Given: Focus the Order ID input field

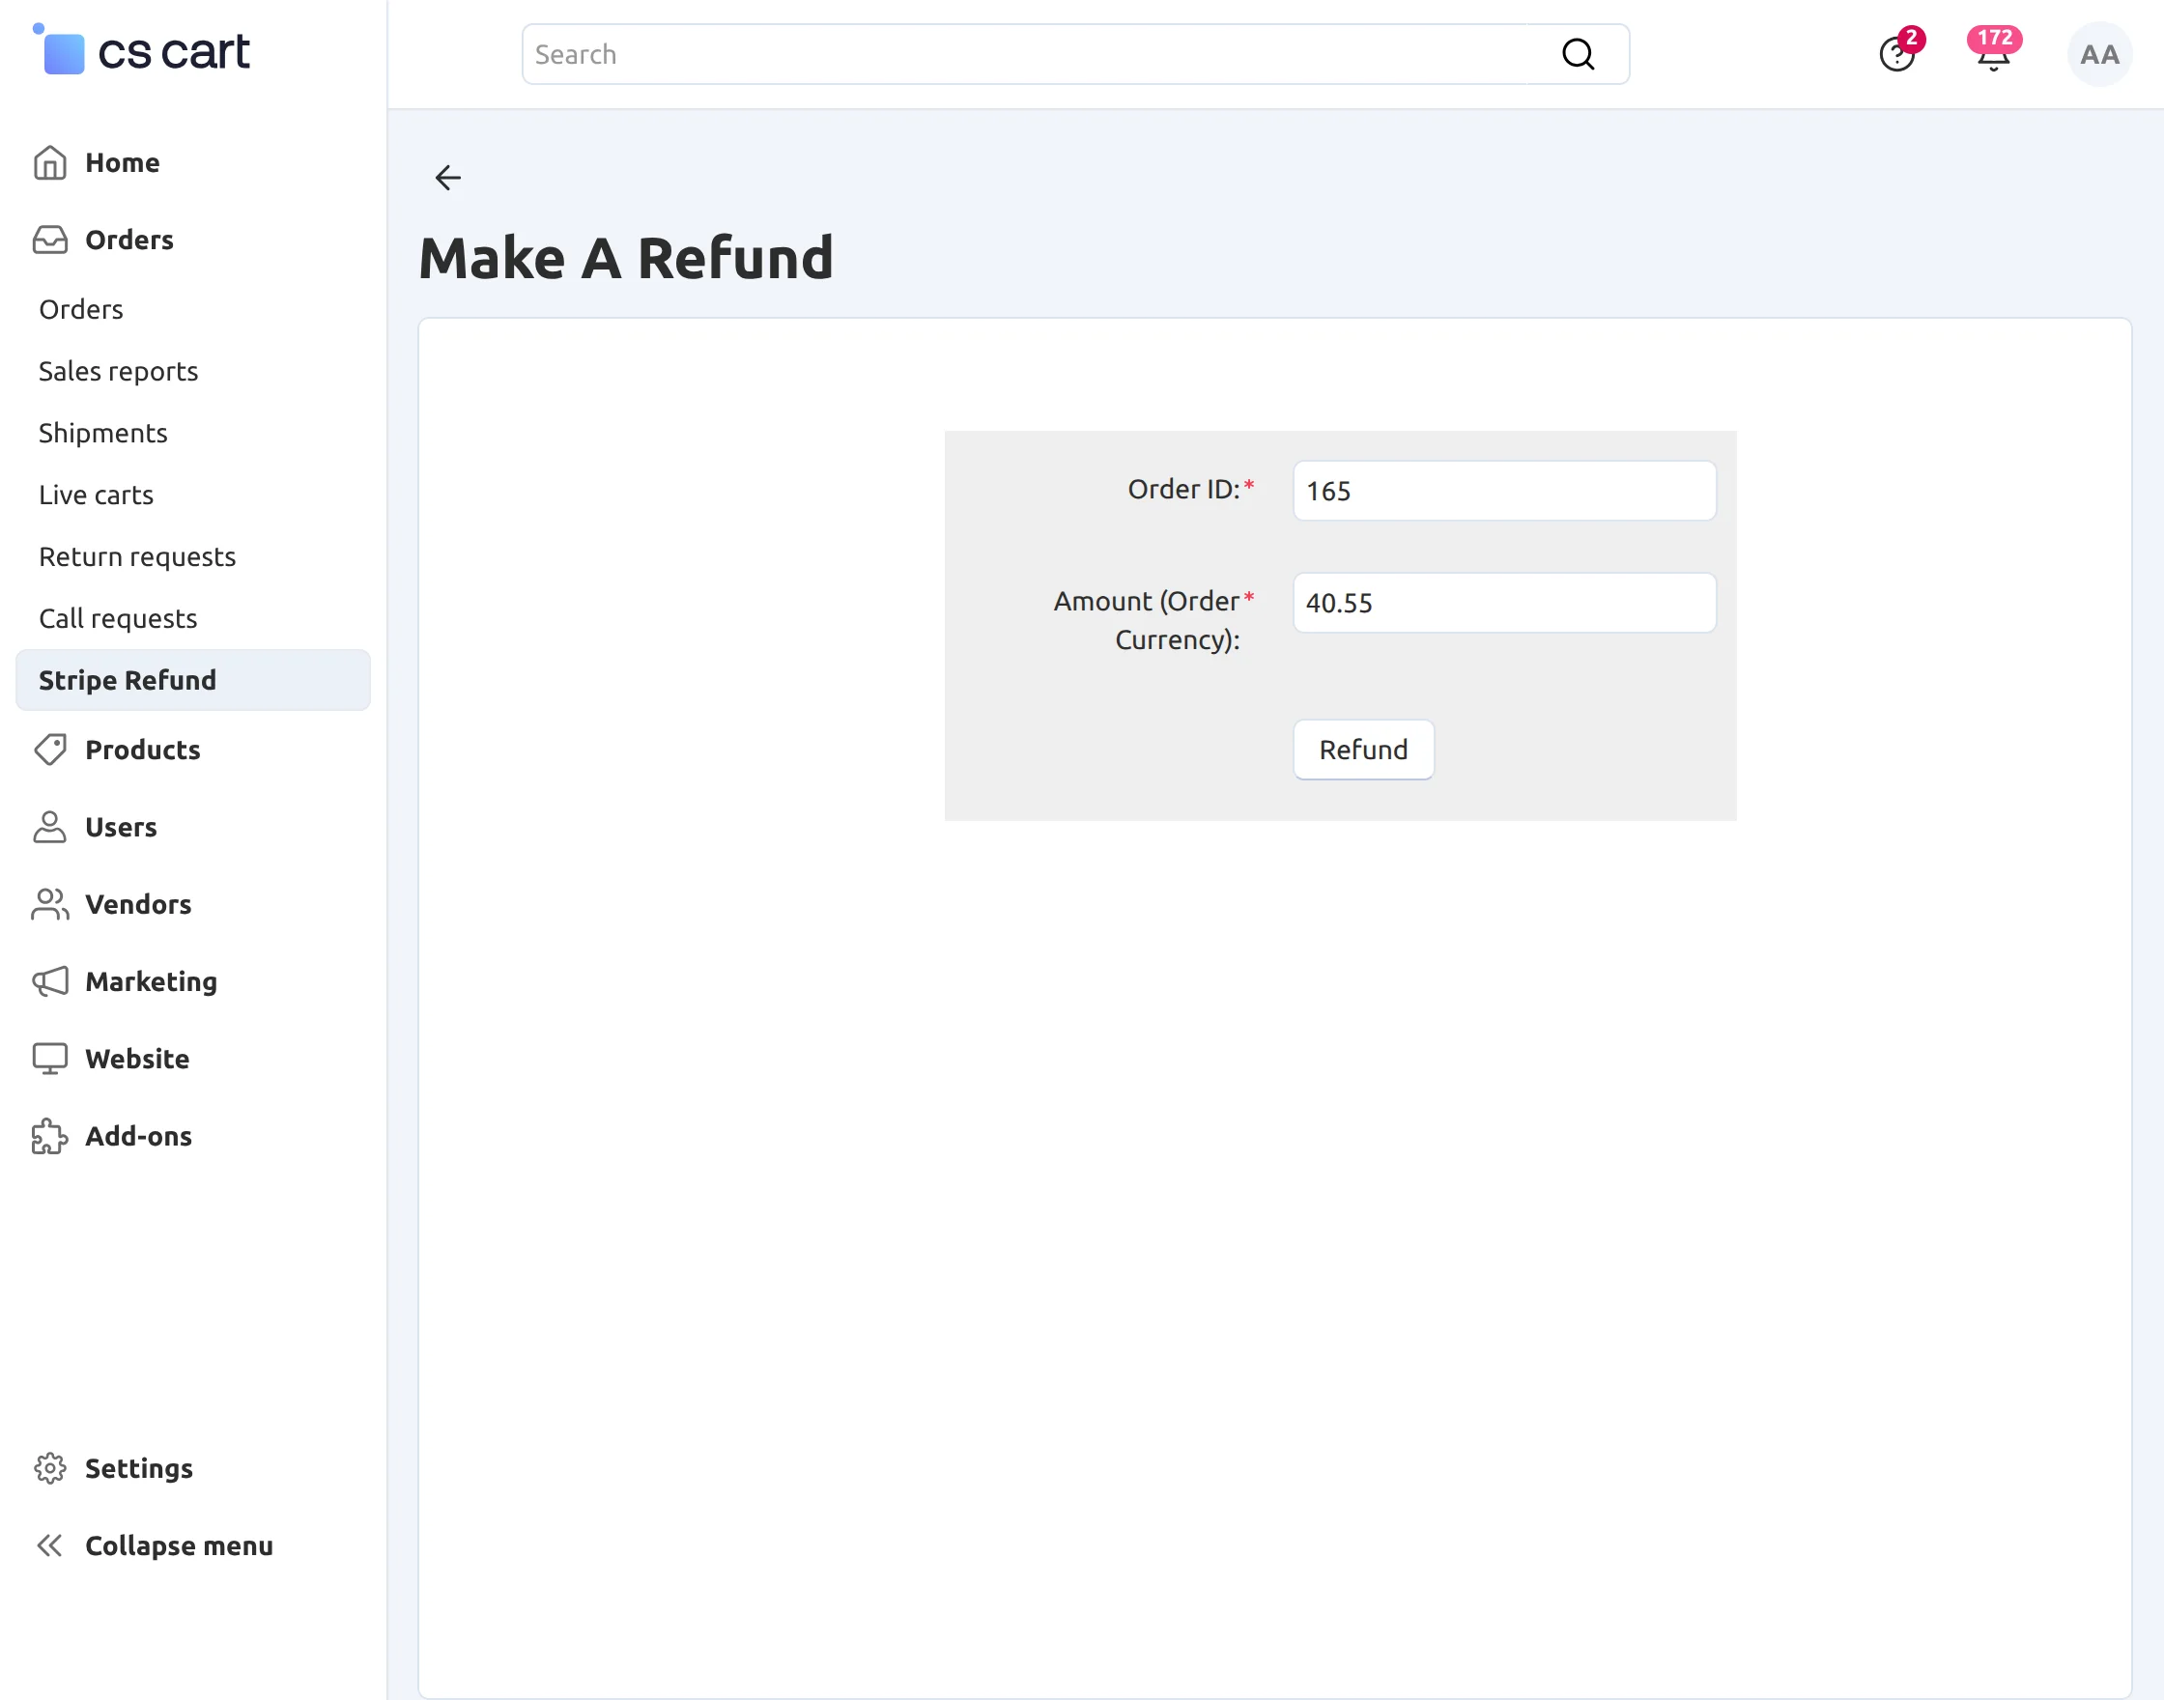Looking at the screenshot, I should click(1504, 491).
